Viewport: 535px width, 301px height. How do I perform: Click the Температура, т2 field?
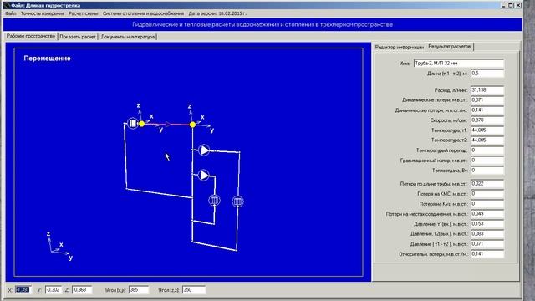[x=487, y=140]
